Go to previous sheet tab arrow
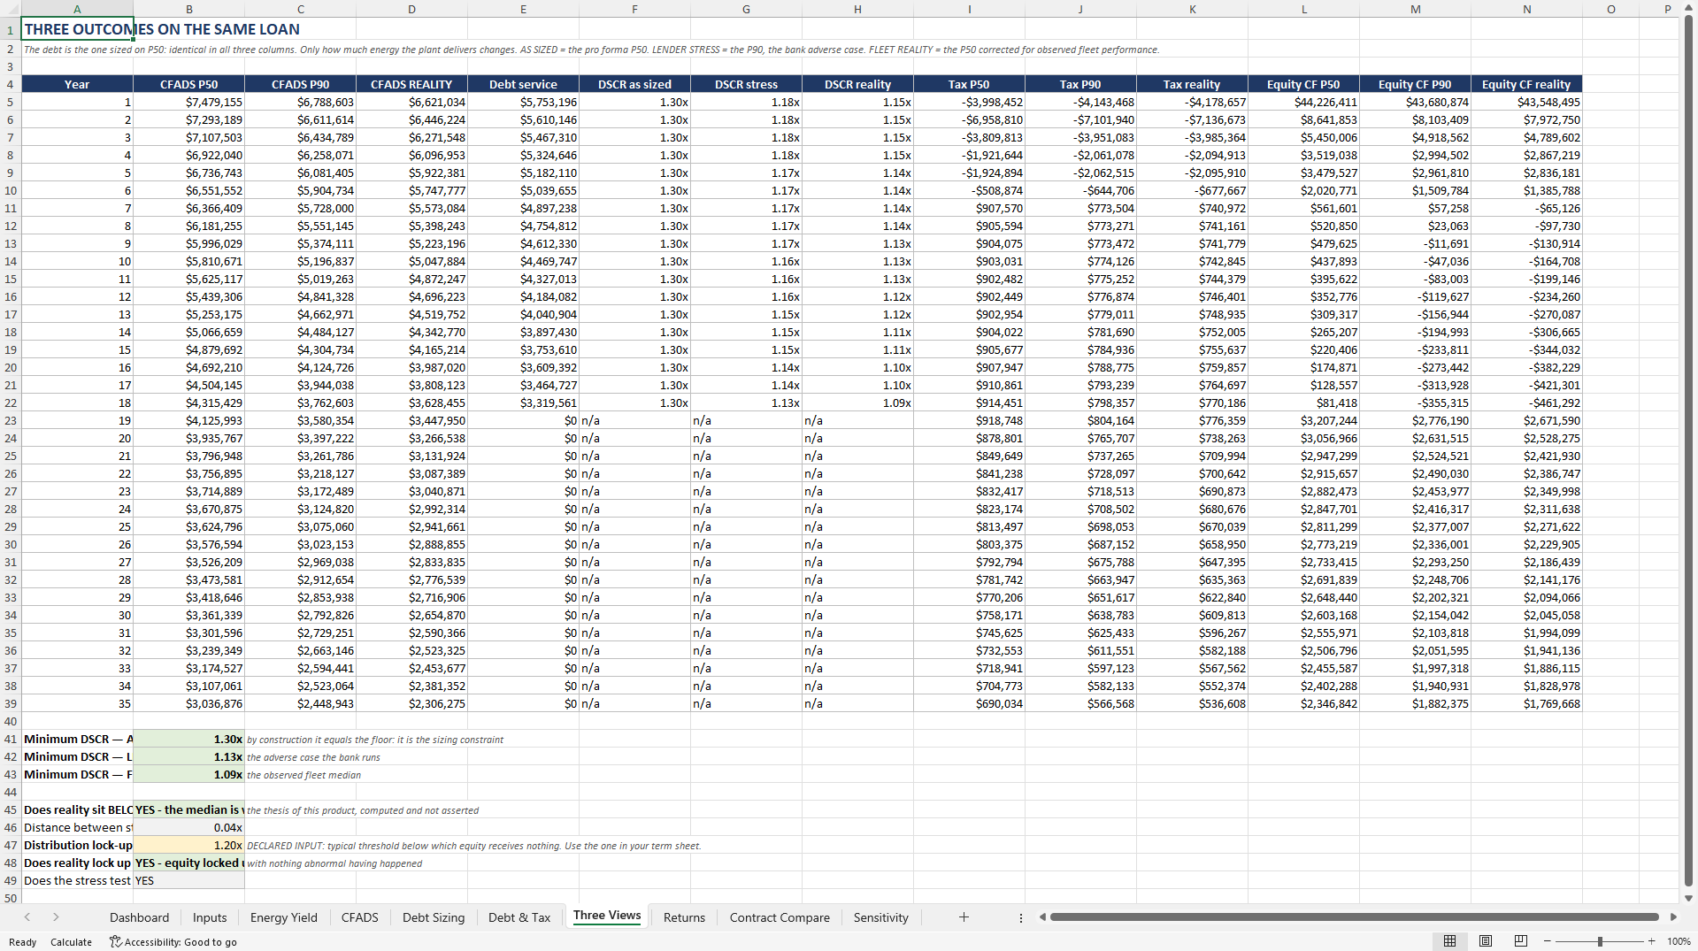1698x951 pixels. coord(27,917)
